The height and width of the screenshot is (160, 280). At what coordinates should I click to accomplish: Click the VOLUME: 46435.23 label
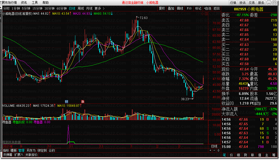pos(16,105)
